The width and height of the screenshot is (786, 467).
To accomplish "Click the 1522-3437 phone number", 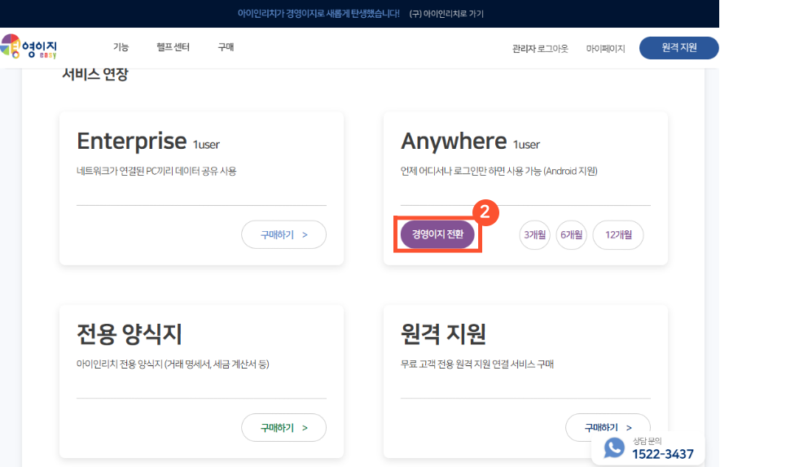I will (x=662, y=454).
